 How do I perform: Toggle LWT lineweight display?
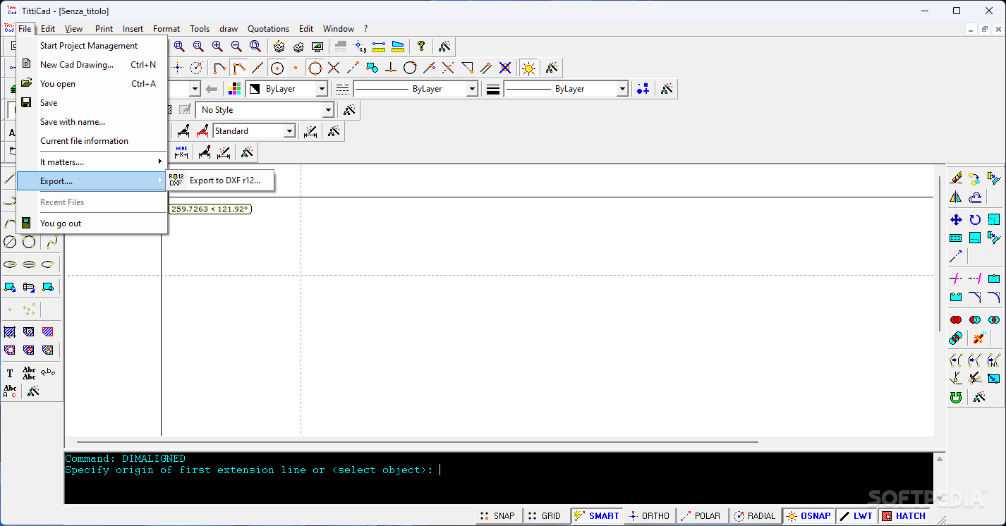tap(856, 515)
